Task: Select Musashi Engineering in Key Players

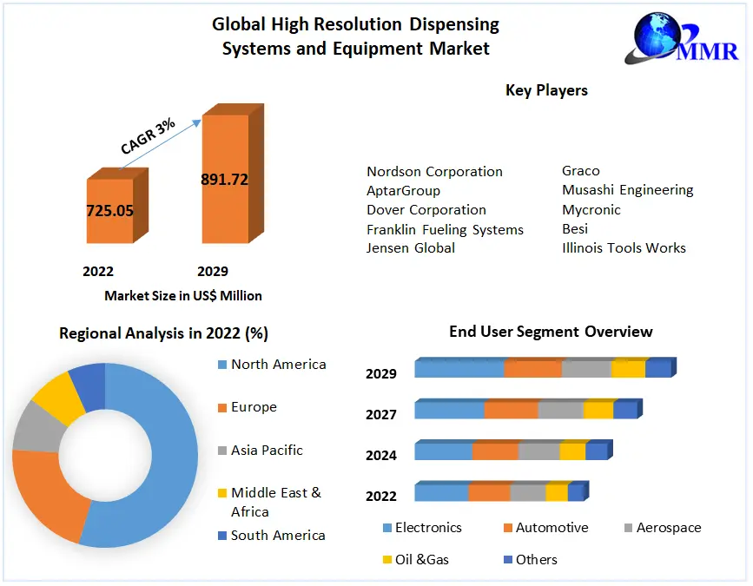Action: tap(627, 190)
